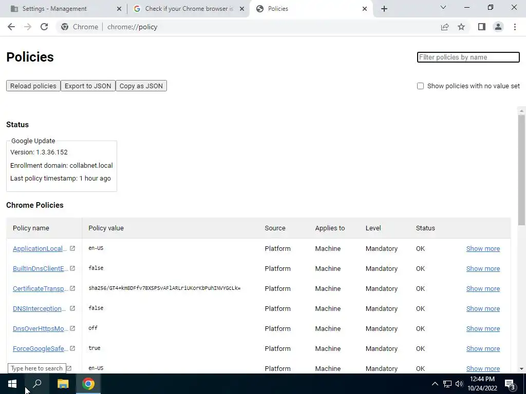Open DNSInterception external doc icon
The width and height of the screenshot is (526, 394).
click(x=72, y=308)
